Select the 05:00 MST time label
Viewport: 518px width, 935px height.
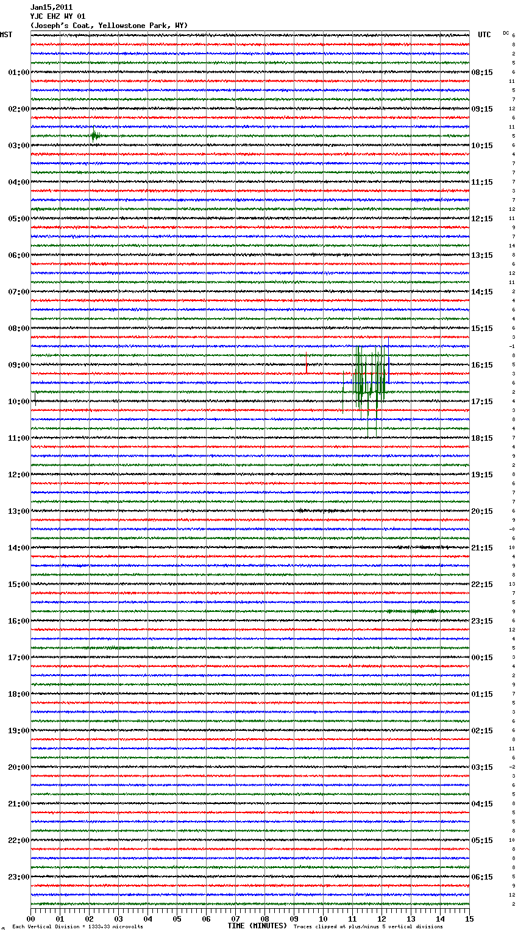coord(18,219)
